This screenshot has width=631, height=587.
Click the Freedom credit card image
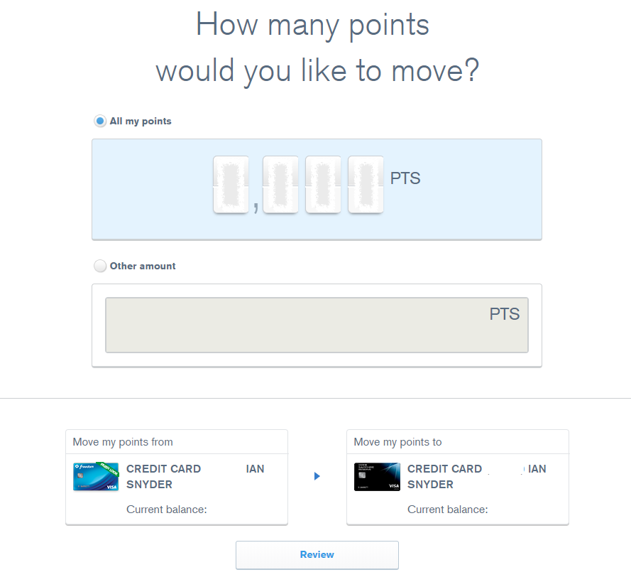click(96, 477)
